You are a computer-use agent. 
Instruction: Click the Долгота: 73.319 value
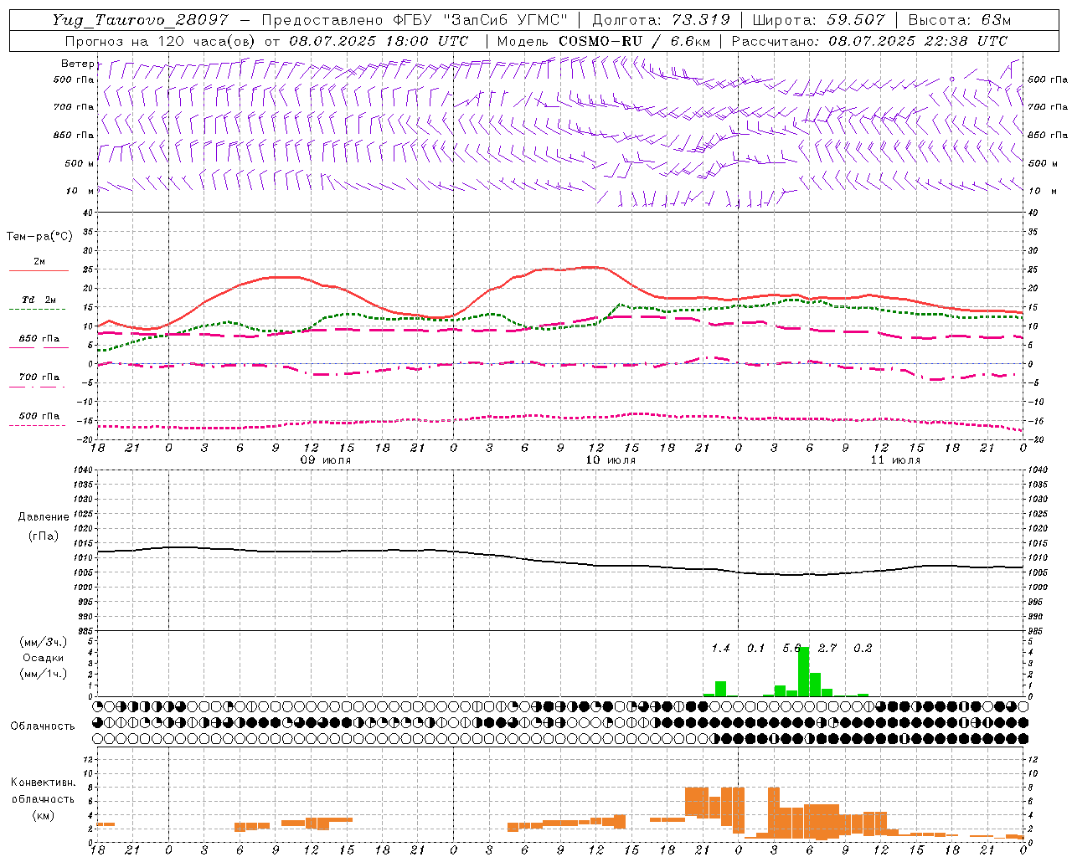(661, 20)
